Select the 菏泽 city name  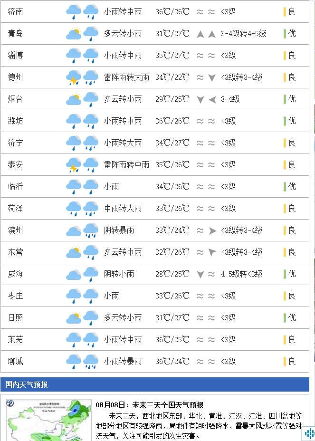coord(16,209)
